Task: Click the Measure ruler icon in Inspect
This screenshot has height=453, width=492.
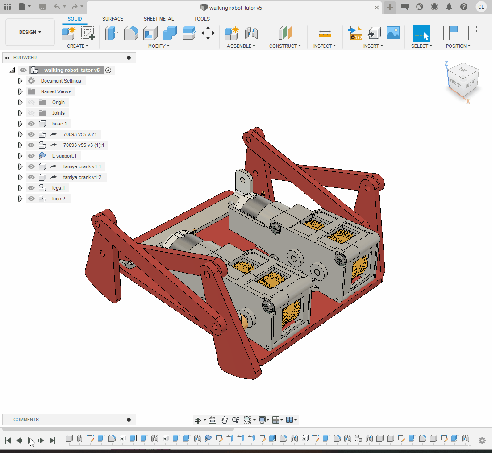Action: 325,33
